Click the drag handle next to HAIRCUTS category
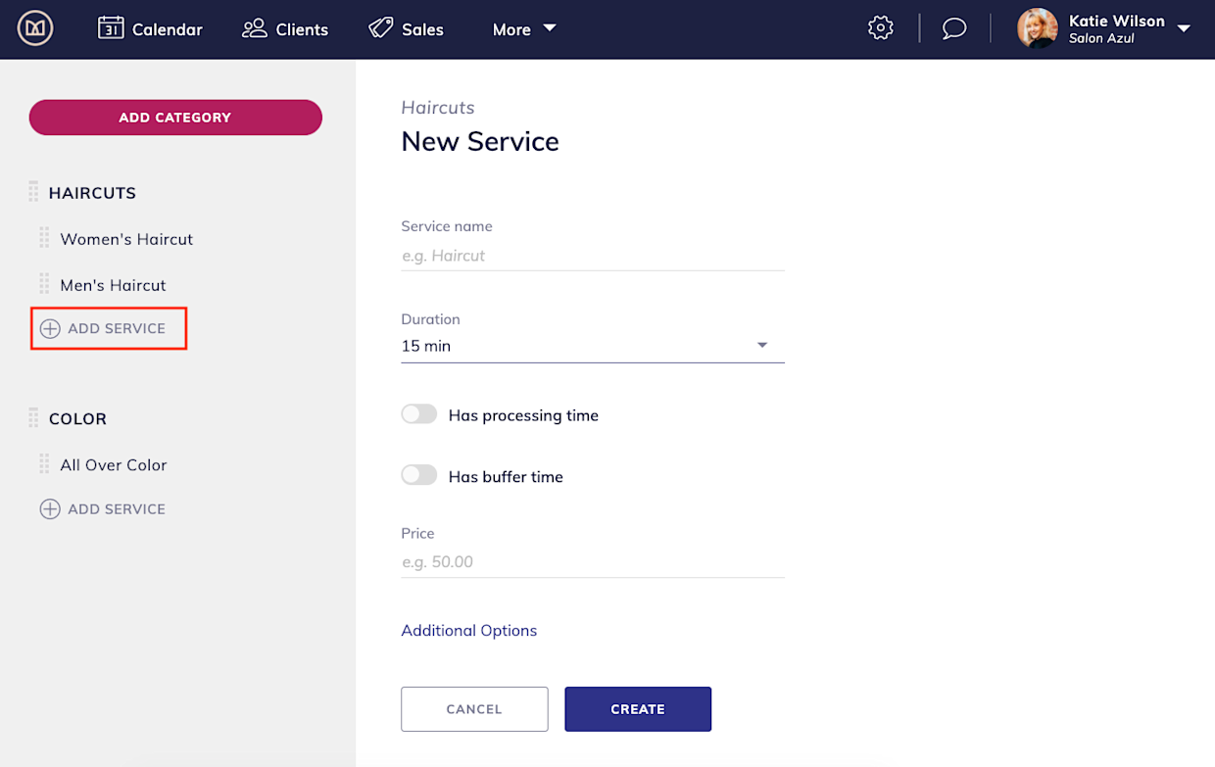Screen dimensions: 1215x767 [x=32, y=192]
